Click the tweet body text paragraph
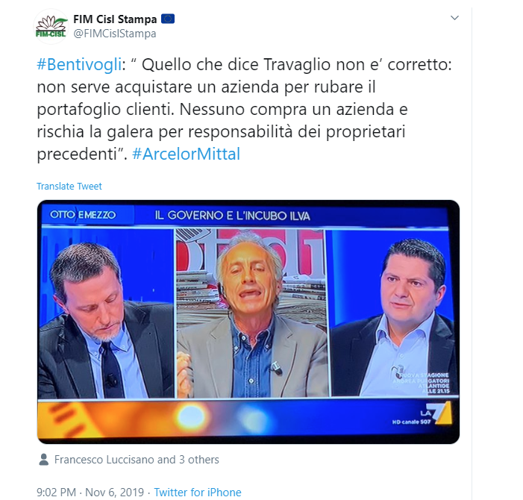 244,109
